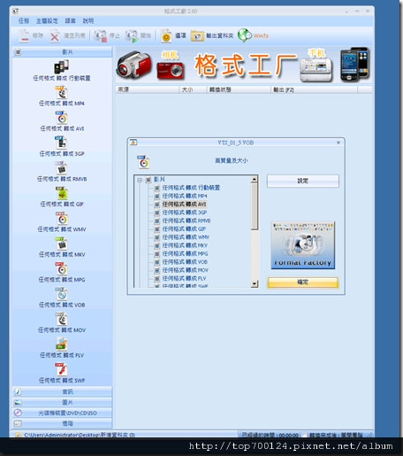
Task: Click the 來源 column header
Action: 148,89
